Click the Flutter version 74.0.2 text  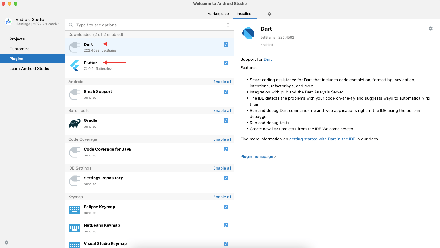coord(89,69)
